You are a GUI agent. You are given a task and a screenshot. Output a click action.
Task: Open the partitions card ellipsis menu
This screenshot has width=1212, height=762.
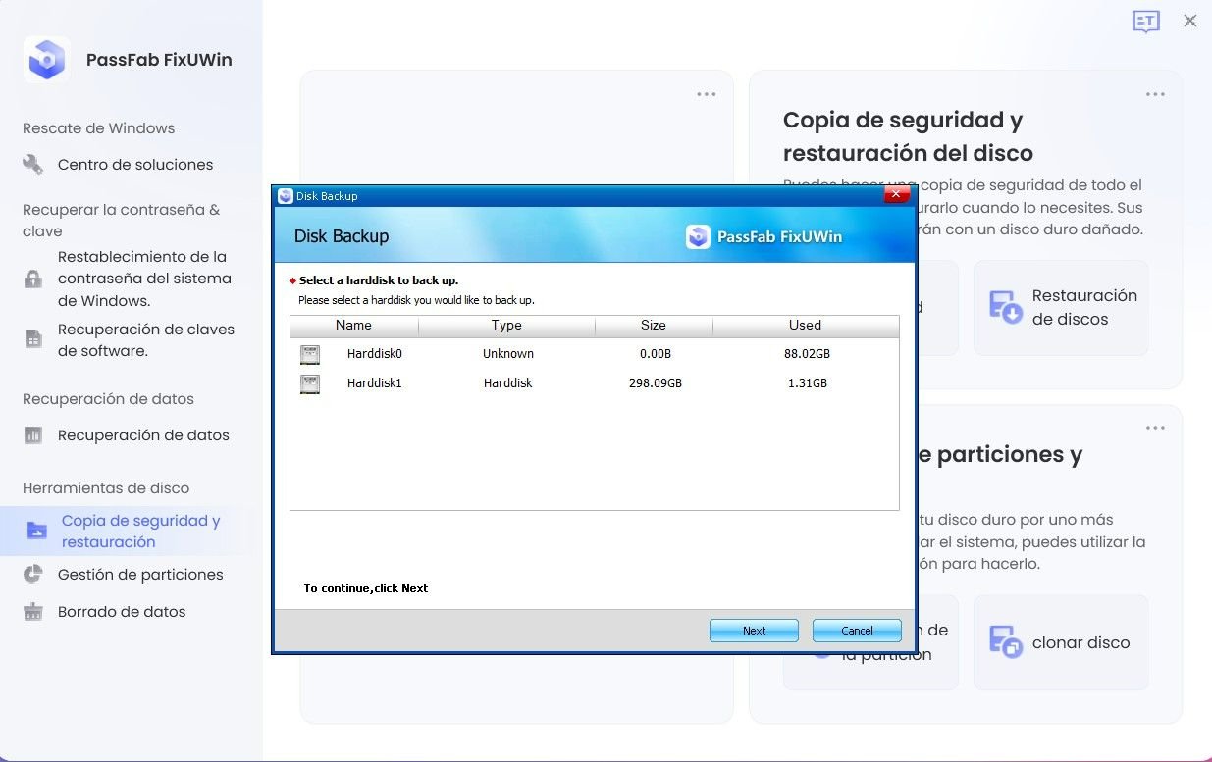coord(1154,427)
